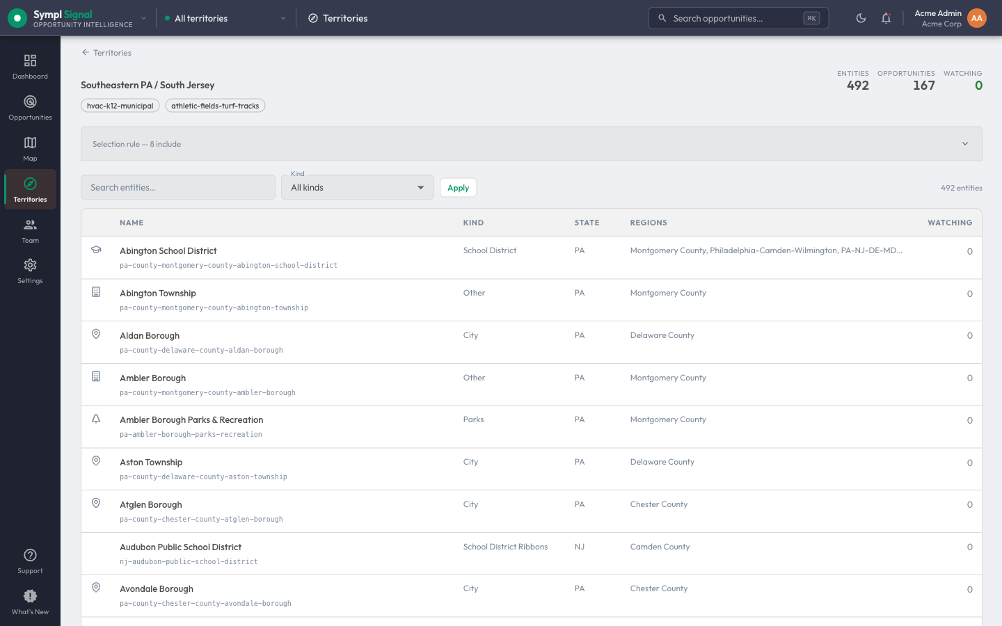
Task: Focus the Search entities field
Action: click(x=178, y=187)
